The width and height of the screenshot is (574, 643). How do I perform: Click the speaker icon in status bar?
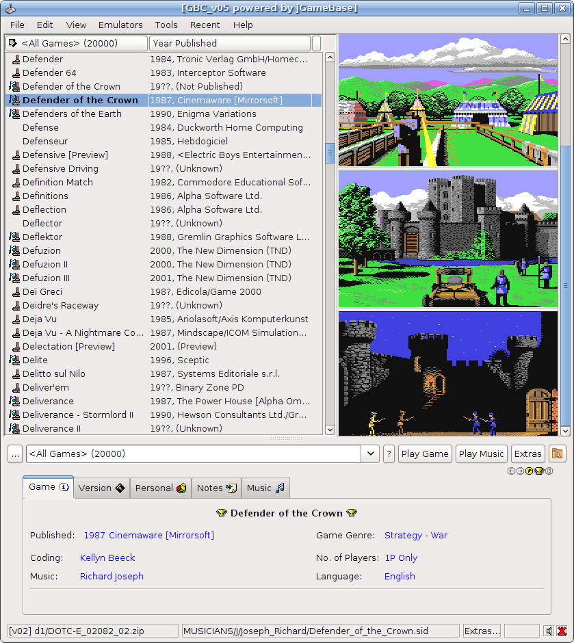pos(549,631)
